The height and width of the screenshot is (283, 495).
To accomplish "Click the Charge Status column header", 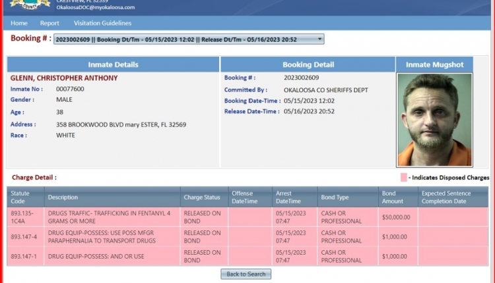I will tap(202, 197).
